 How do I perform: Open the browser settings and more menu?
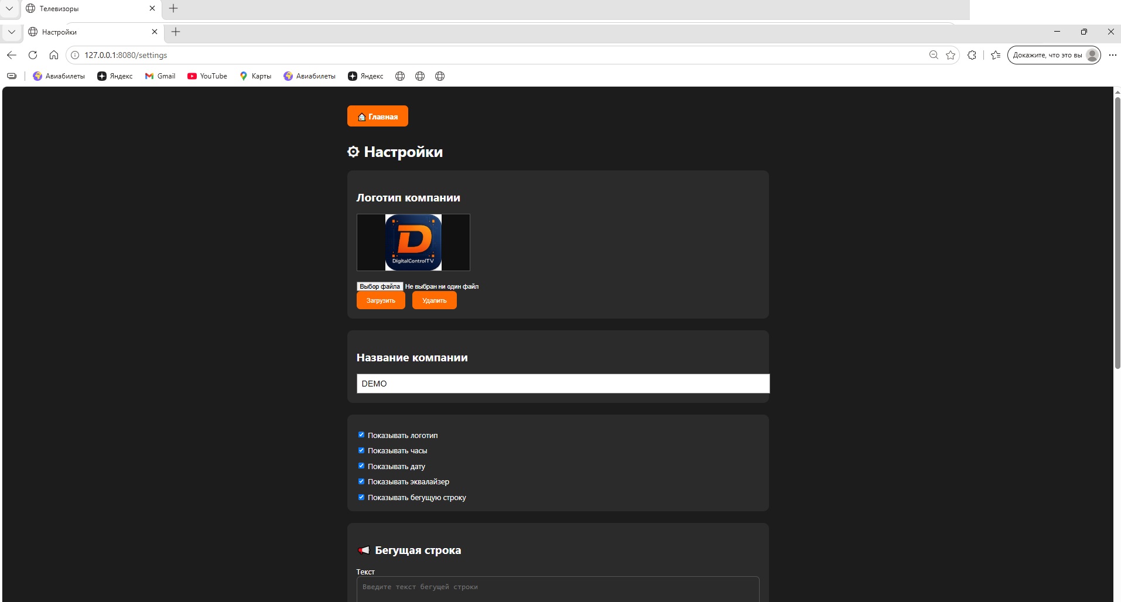[x=1113, y=55]
